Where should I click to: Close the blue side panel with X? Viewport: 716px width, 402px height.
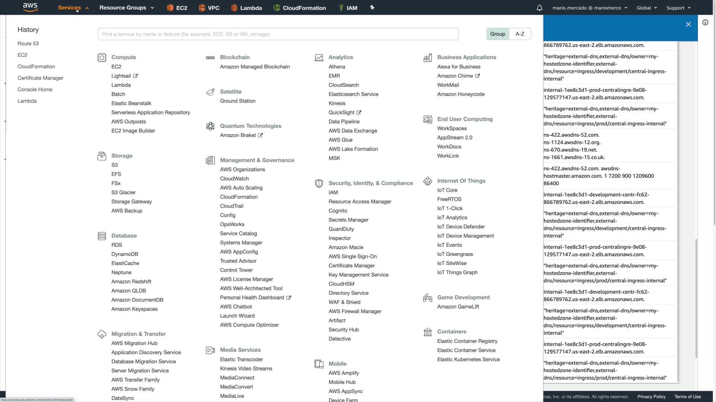pyautogui.click(x=688, y=24)
